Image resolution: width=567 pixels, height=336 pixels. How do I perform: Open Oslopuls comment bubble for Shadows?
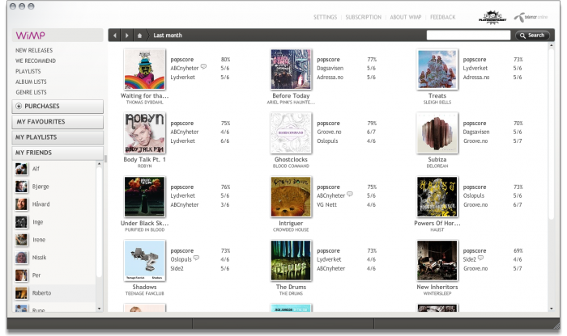tap(196, 258)
